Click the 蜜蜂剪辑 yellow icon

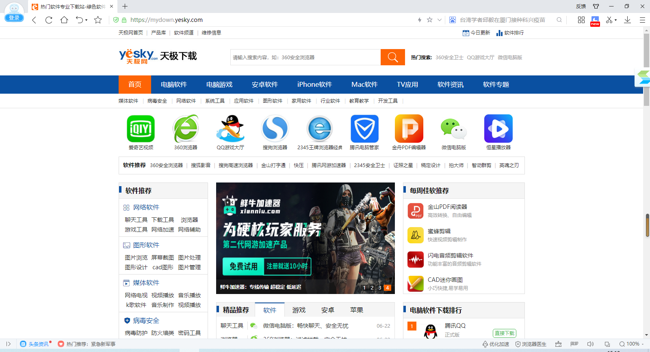(x=416, y=235)
